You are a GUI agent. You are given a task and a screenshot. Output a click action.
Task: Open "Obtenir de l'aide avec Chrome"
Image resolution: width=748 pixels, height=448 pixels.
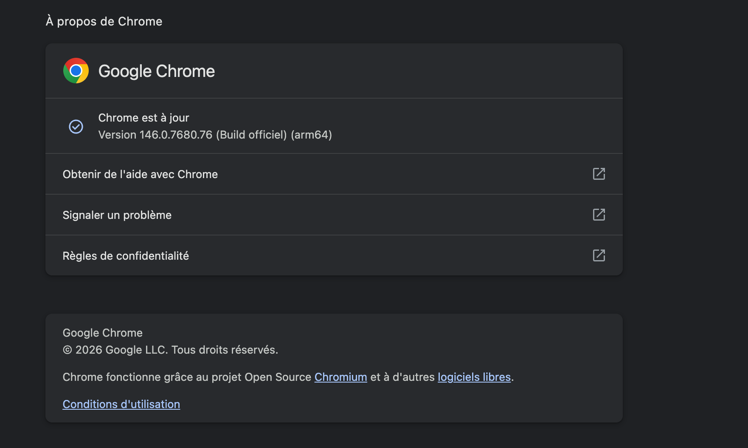[x=140, y=174]
